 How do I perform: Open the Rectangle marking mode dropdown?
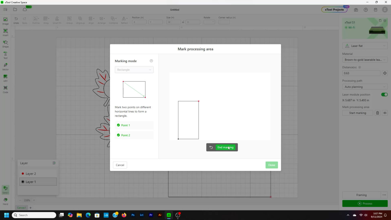pos(134,70)
